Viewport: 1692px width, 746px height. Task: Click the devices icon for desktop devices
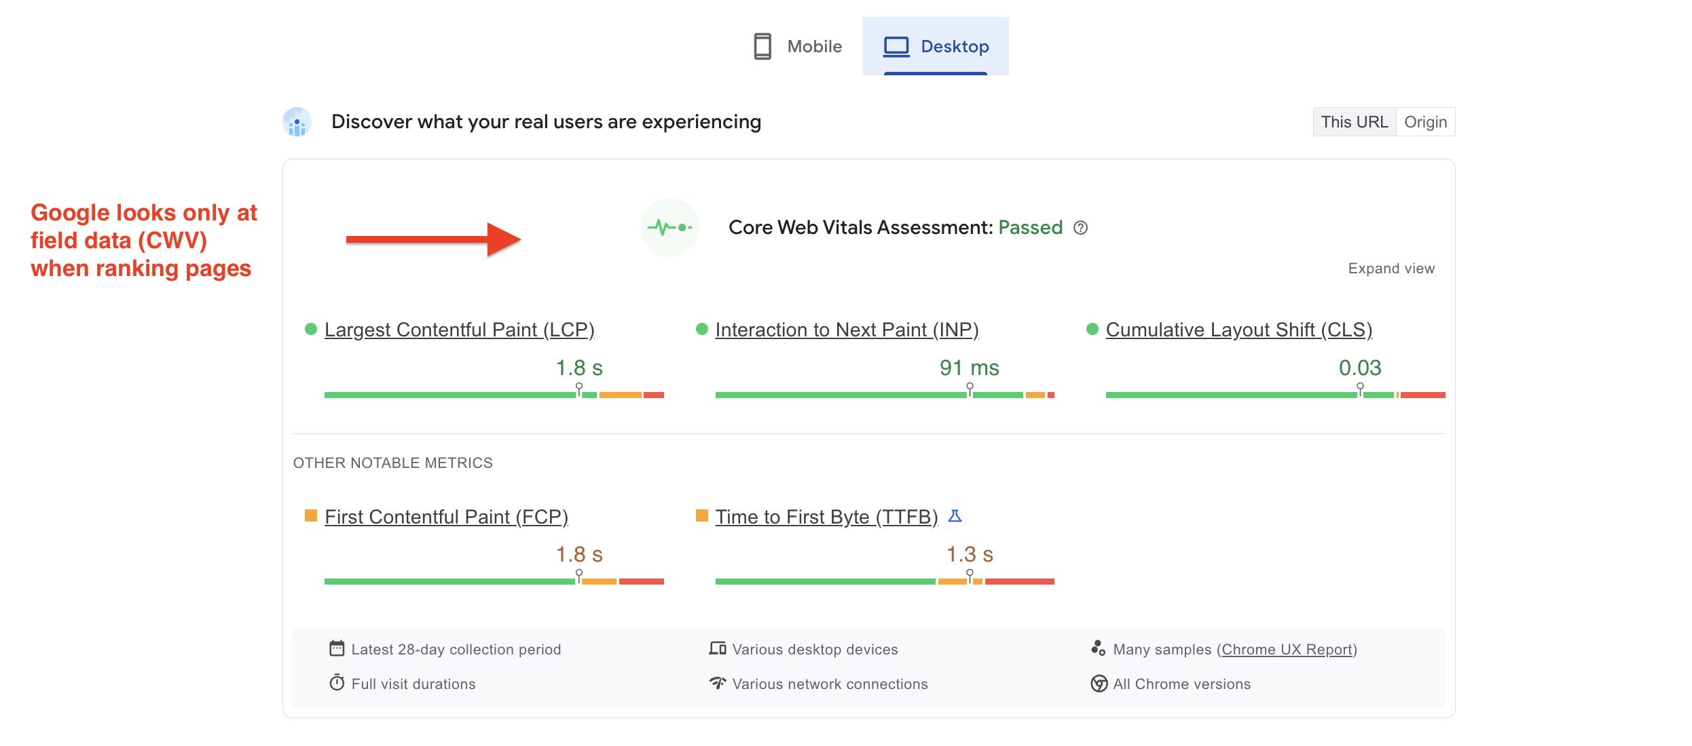[718, 648]
